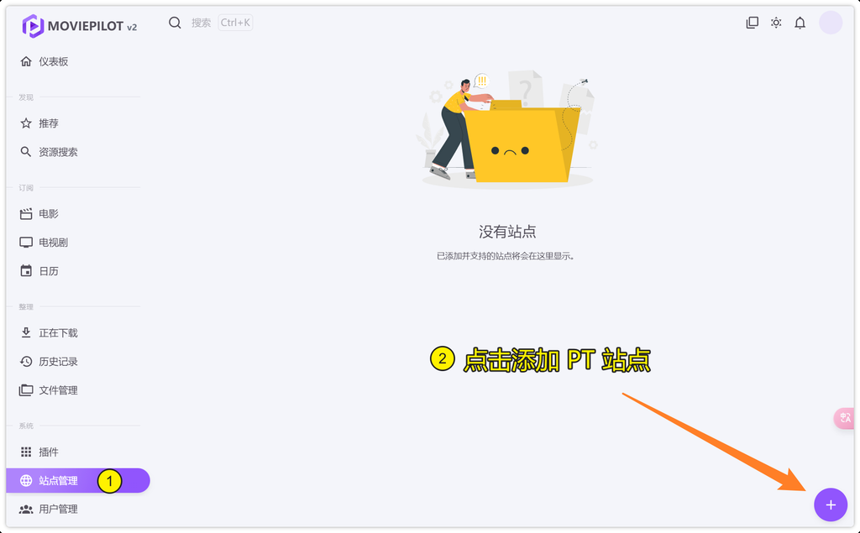Open 历史记录 history page
This screenshot has width=860, height=533.
[x=57, y=362]
